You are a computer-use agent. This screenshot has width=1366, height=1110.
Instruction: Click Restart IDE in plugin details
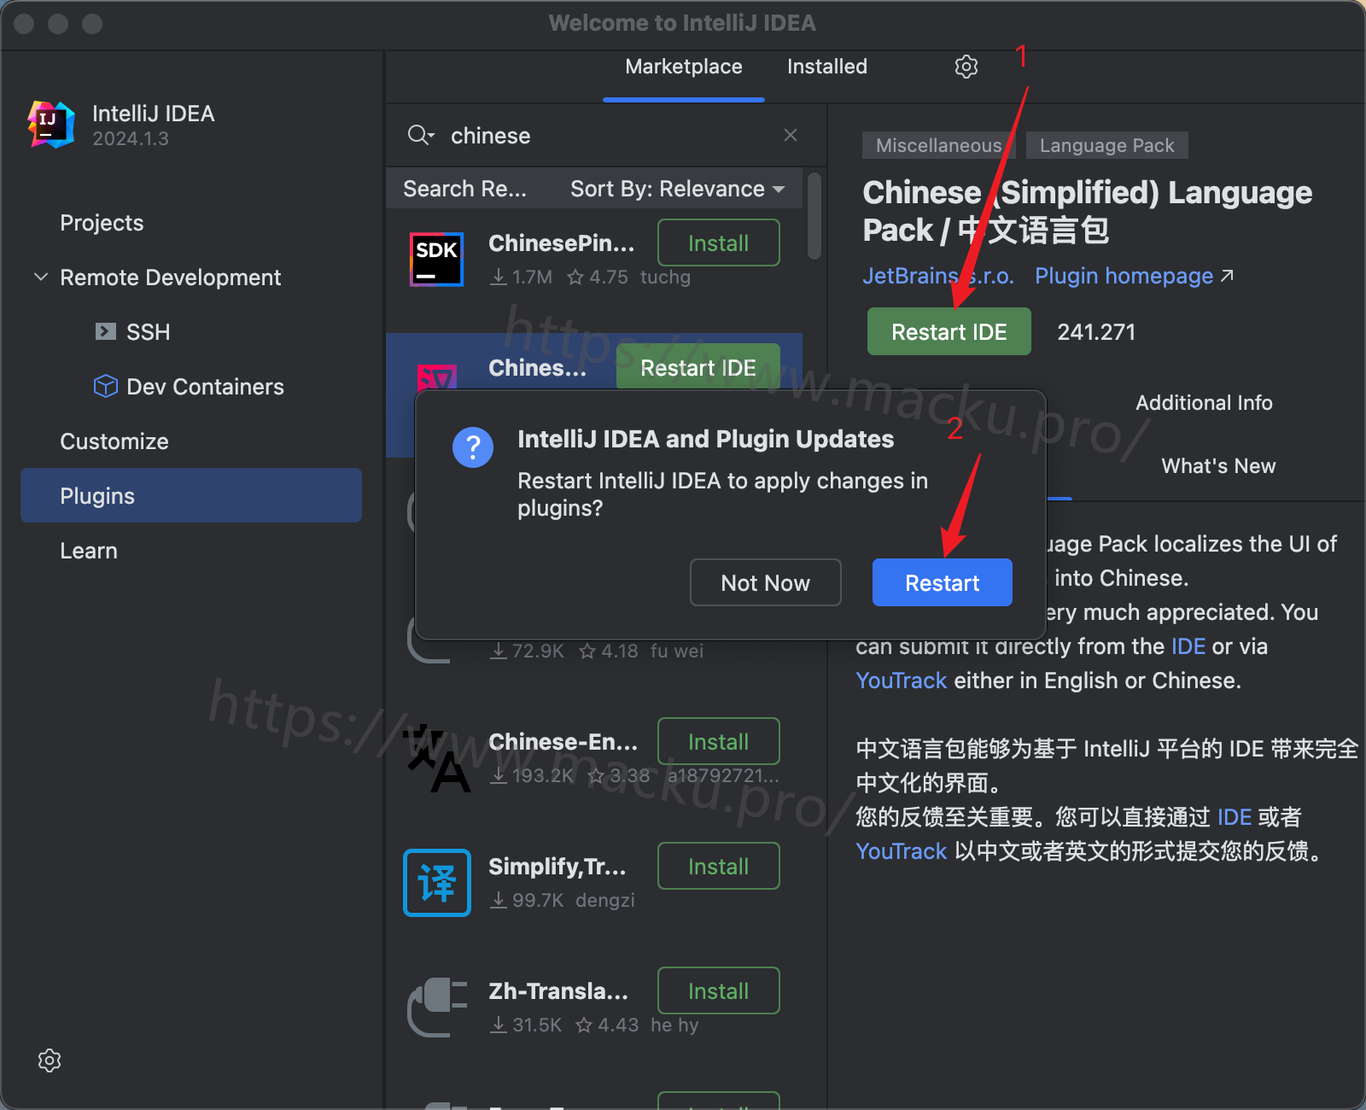click(x=949, y=331)
